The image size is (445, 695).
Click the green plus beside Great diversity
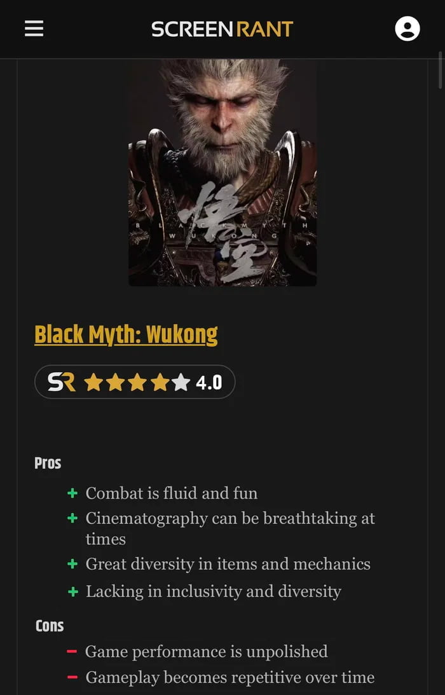(x=72, y=564)
